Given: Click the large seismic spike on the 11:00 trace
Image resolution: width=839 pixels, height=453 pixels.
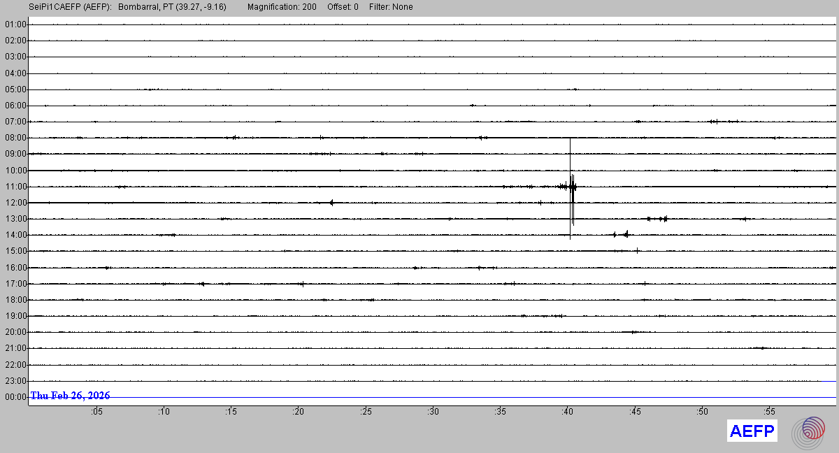Looking at the screenshot, I should pos(571,187).
